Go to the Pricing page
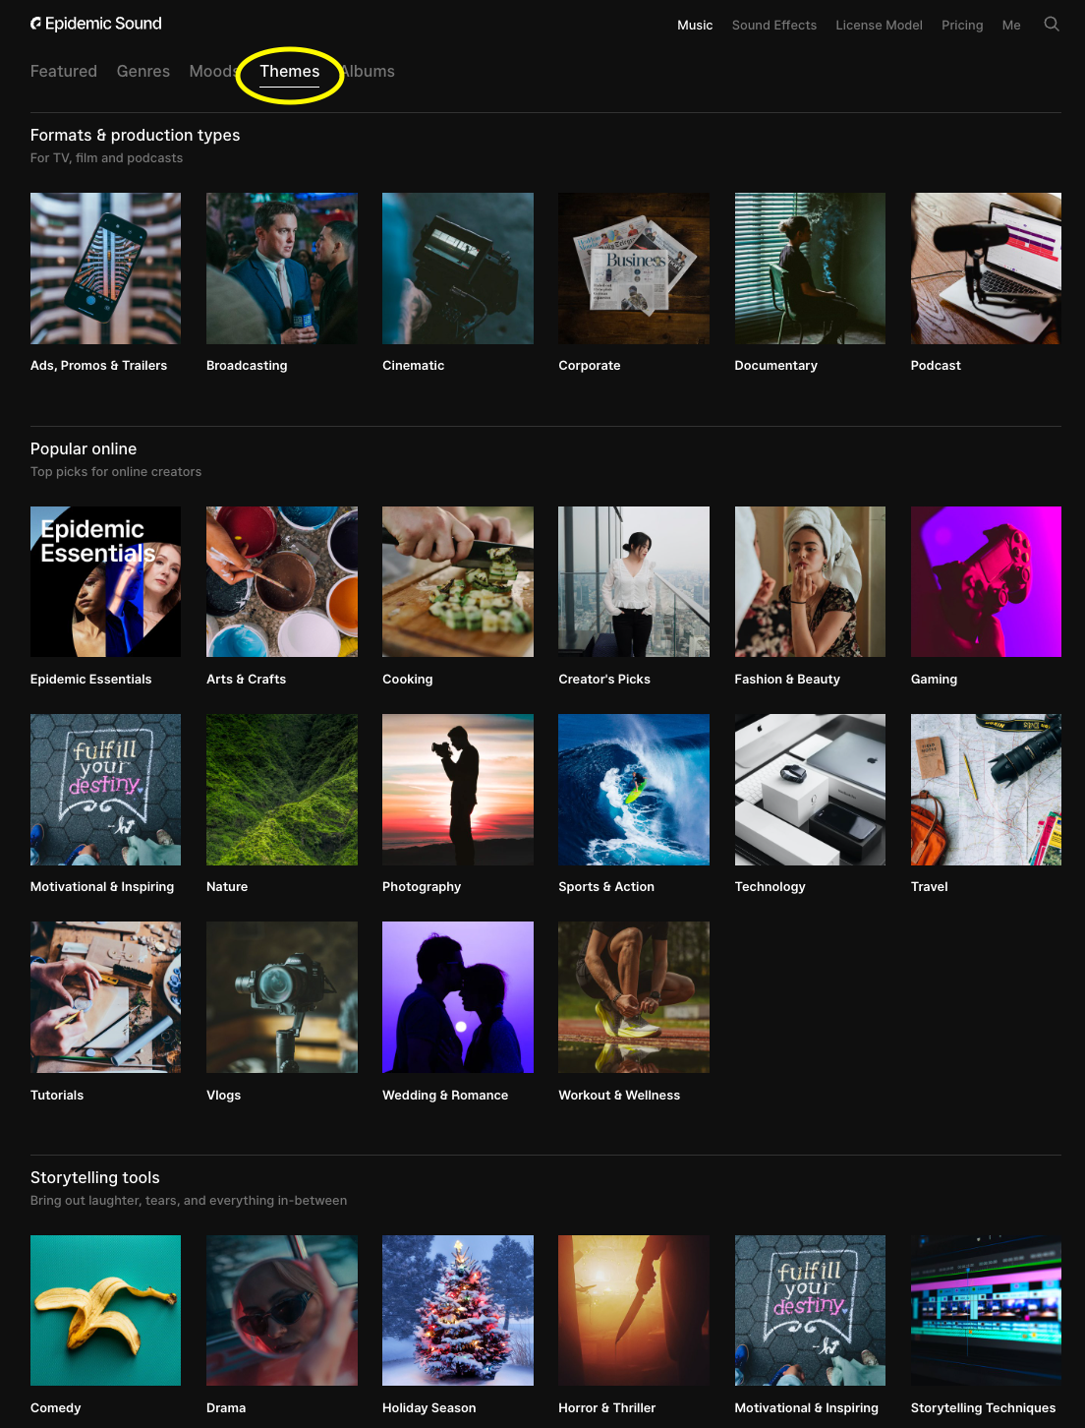 pyautogui.click(x=961, y=25)
